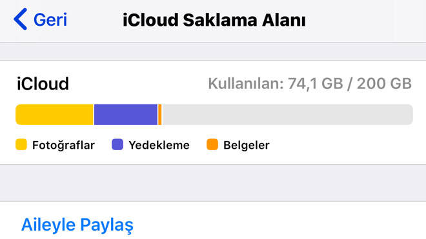The image size is (426, 239).
Task: Tap the Yedekleme legend label
Action: click(159, 145)
